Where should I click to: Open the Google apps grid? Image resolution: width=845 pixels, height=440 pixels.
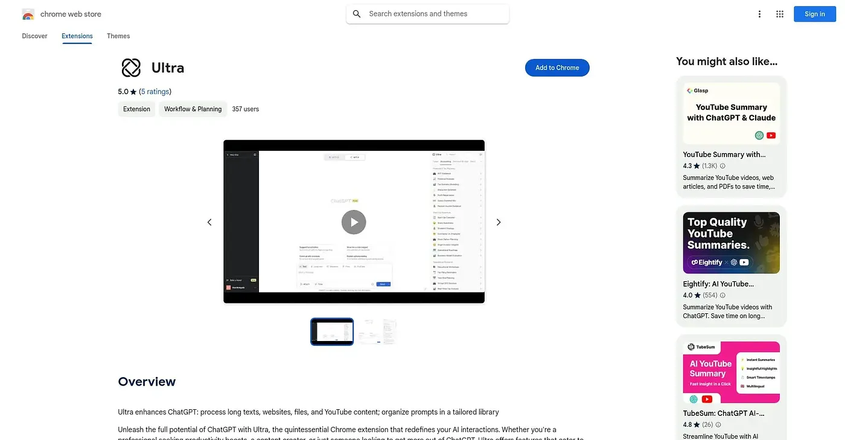780,14
